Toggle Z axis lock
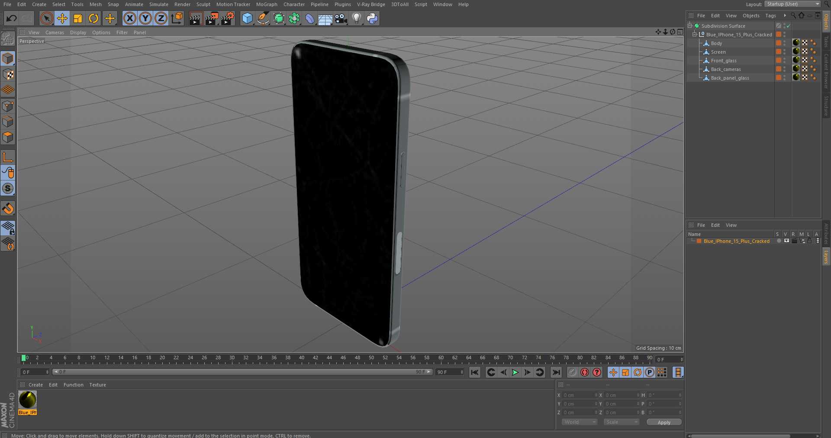831x438 pixels. (161, 18)
